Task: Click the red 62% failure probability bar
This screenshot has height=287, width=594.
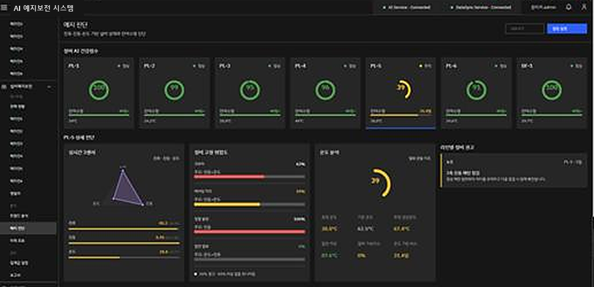Action: (249, 176)
